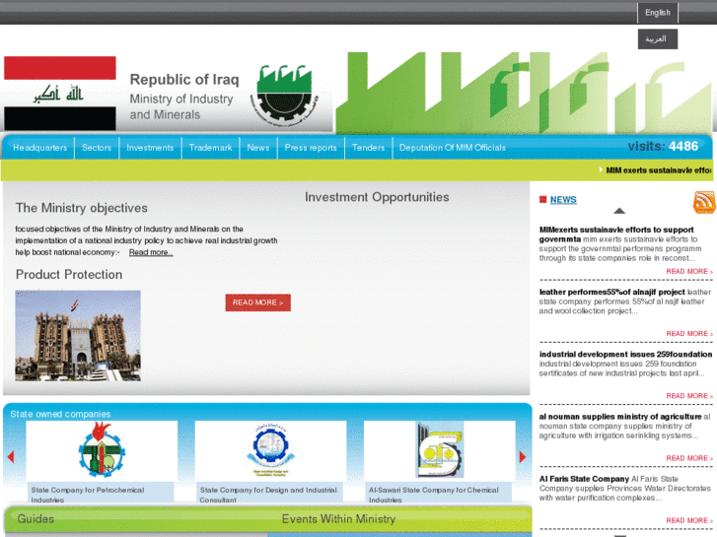This screenshot has height=537, width=717.
Task: Click the visits: 4486 counter
Action: [663, 146]
